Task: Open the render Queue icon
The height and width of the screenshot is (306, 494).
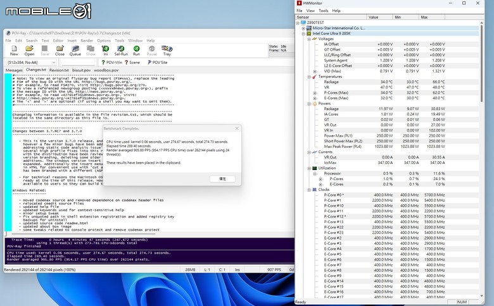Action: [75, 51]
